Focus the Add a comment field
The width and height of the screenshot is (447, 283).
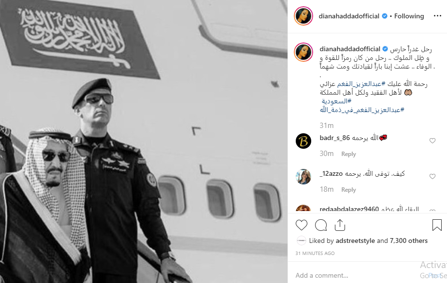point(356,275)
